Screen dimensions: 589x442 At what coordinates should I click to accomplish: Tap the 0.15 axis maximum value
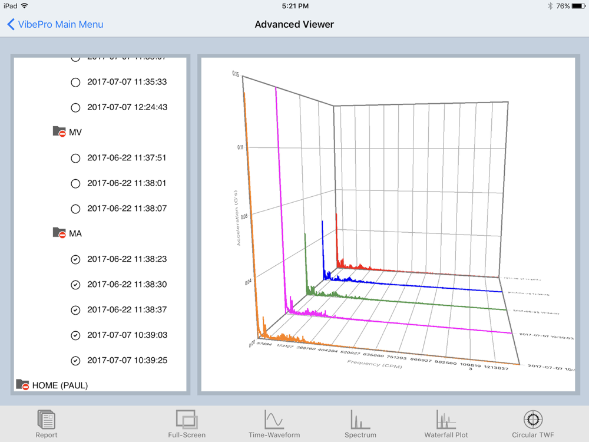(236, 74)
